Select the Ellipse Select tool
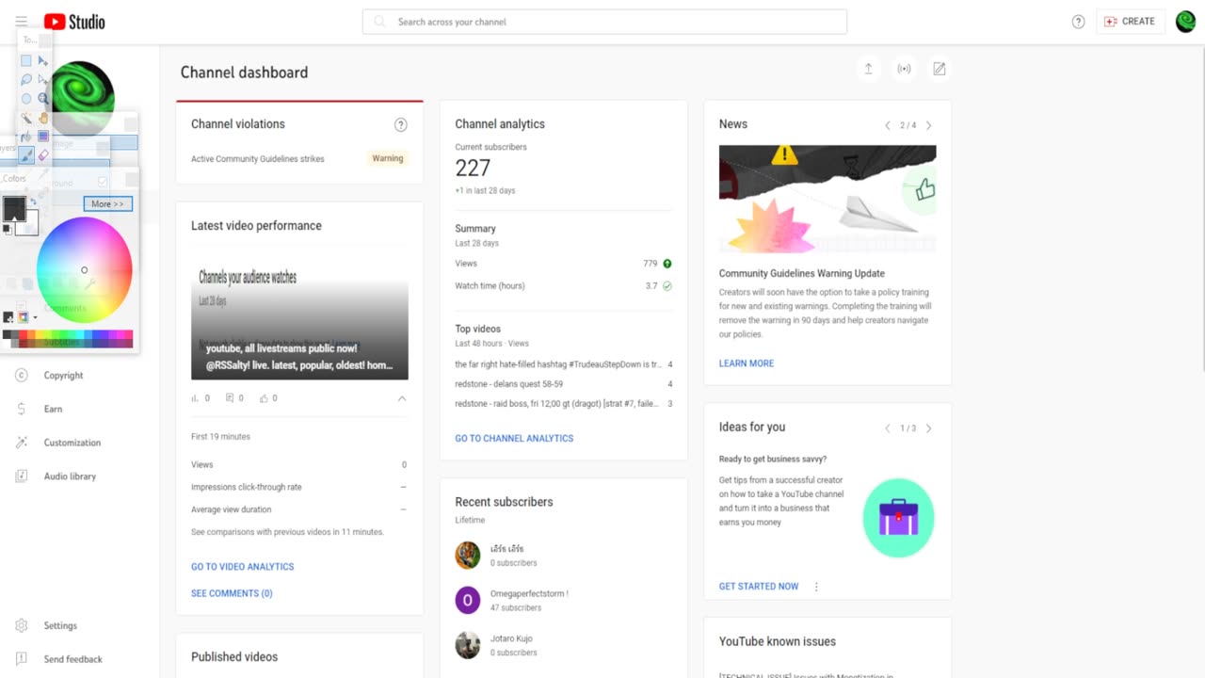 pyautogui.click(x=26, y=98)
